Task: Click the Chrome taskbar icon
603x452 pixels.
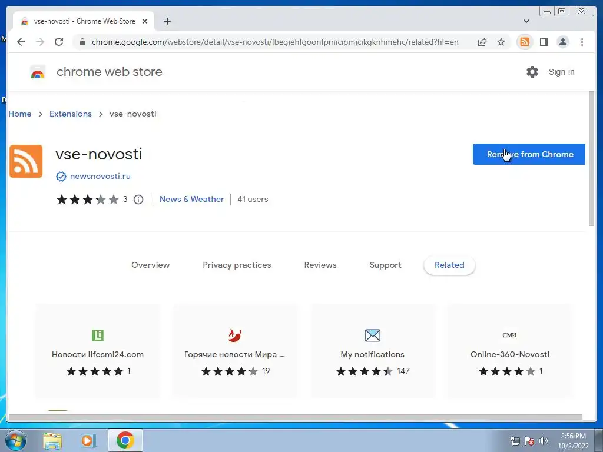Action: [125, 440]
